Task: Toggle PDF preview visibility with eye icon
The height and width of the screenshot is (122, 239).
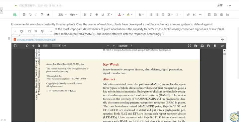Action: 222,40
